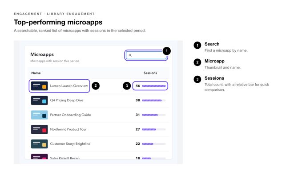Select the Q4 Pricing Deep Dive name

pos(67,100)
